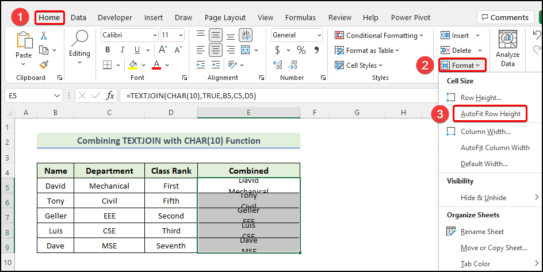The width and height of the screenshot is (543, 272).
Task: Select Rename Sheet in the menu
Action: tap(482, 232)
